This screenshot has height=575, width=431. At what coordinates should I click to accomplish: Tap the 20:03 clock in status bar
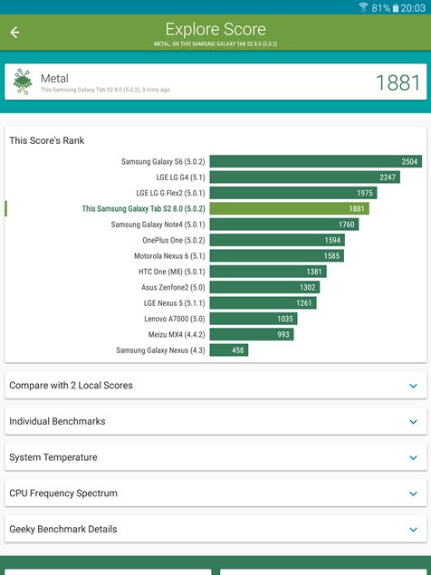413,8
